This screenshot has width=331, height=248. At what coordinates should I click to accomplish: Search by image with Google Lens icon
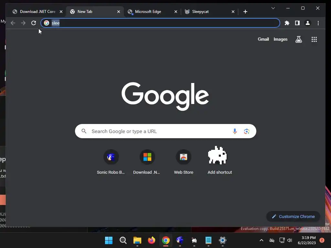247,131
